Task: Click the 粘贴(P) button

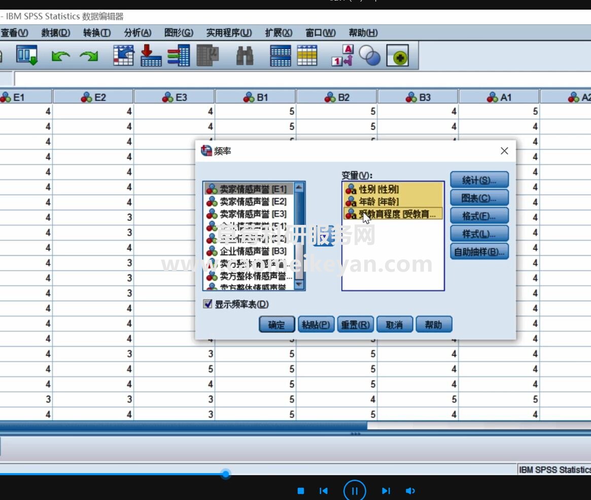Action: coord(316,324)
